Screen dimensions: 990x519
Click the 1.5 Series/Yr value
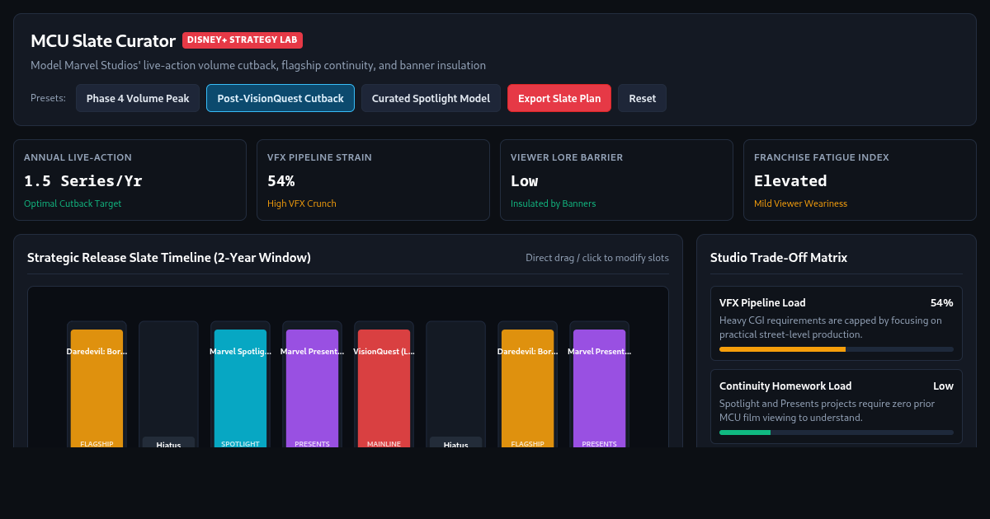83,181
